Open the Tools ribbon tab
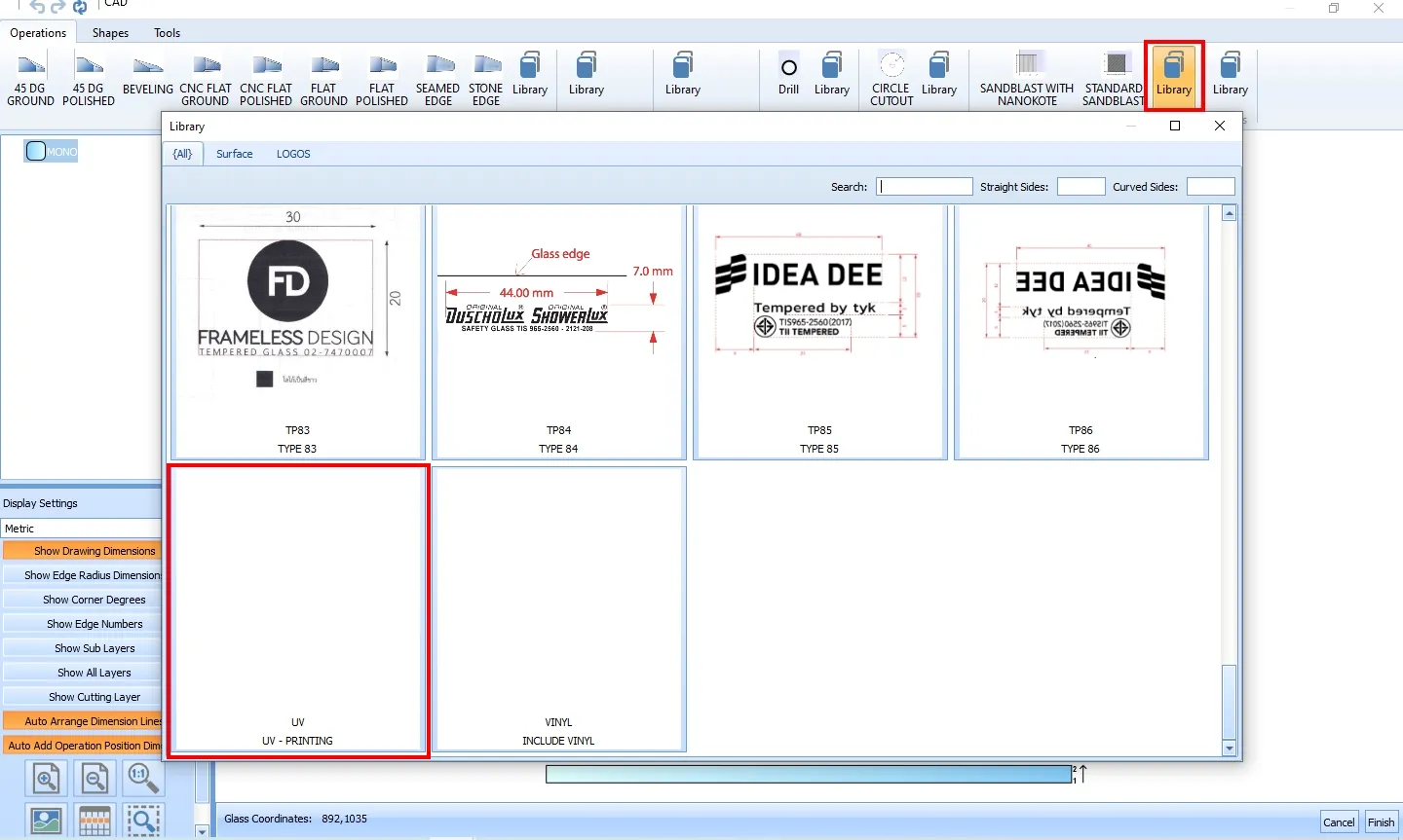The image size is (1403, 840). [x=167, y=33]
